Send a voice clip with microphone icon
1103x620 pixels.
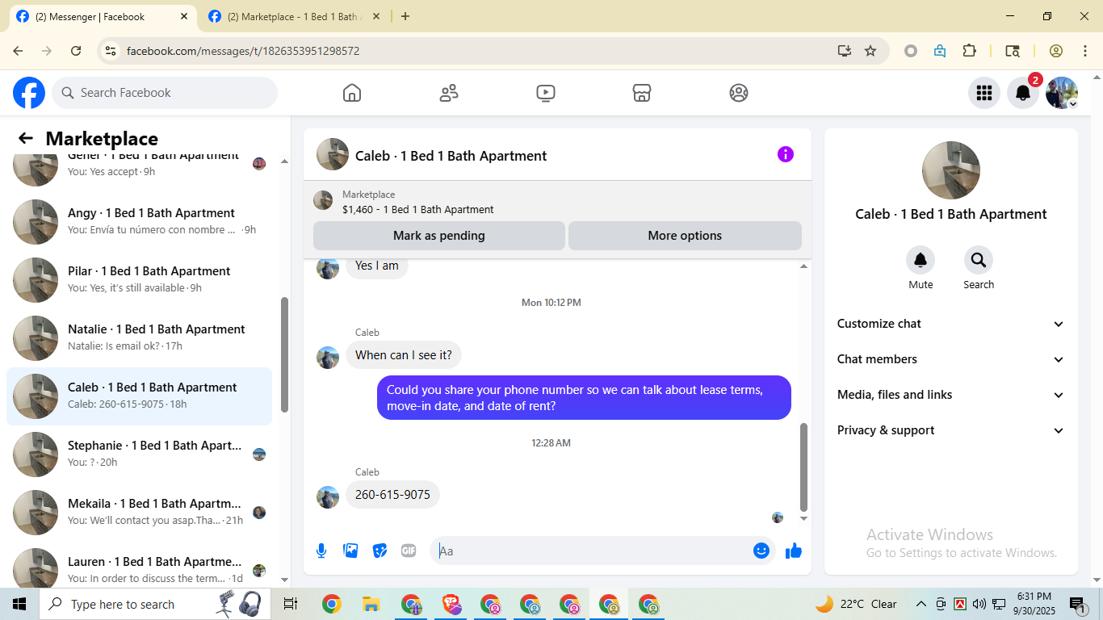click(x=321, y=551)
